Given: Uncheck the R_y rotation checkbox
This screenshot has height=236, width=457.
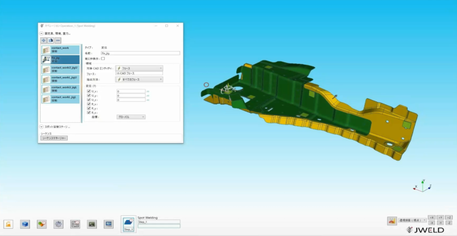Looking at the screenshot, I should pyautogui.click(x=89, y=109).
